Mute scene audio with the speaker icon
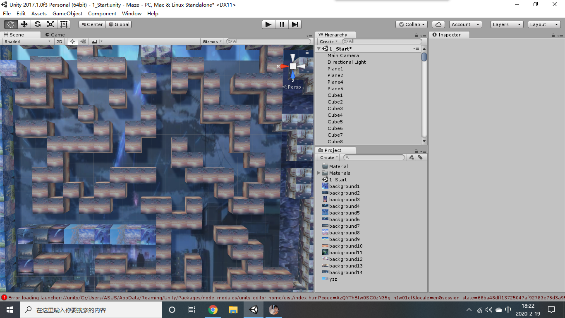This screenshot has width=565, height=318. 84,41
